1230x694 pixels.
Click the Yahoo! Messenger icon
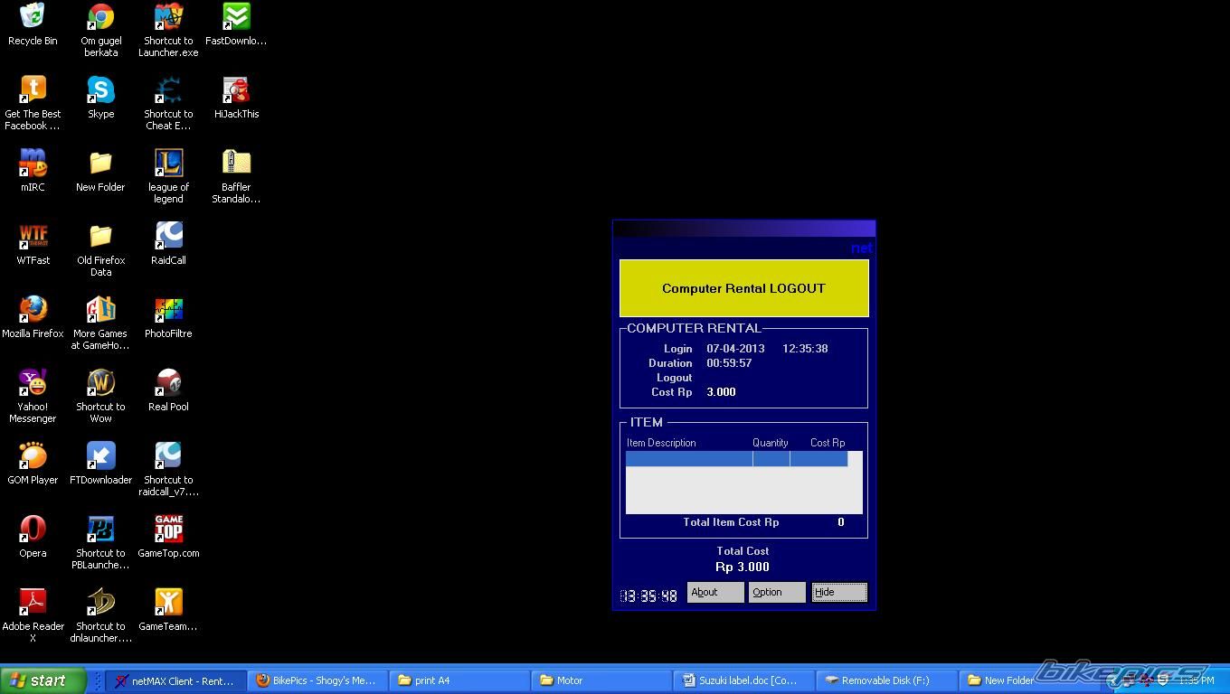pos(33,383)
